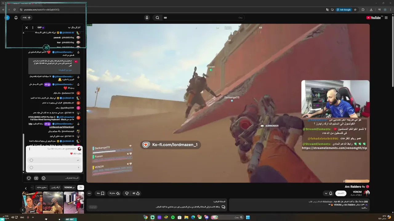Open the subscription notification bell dropdown
This screenshot has height=221, width=394.
328,193
